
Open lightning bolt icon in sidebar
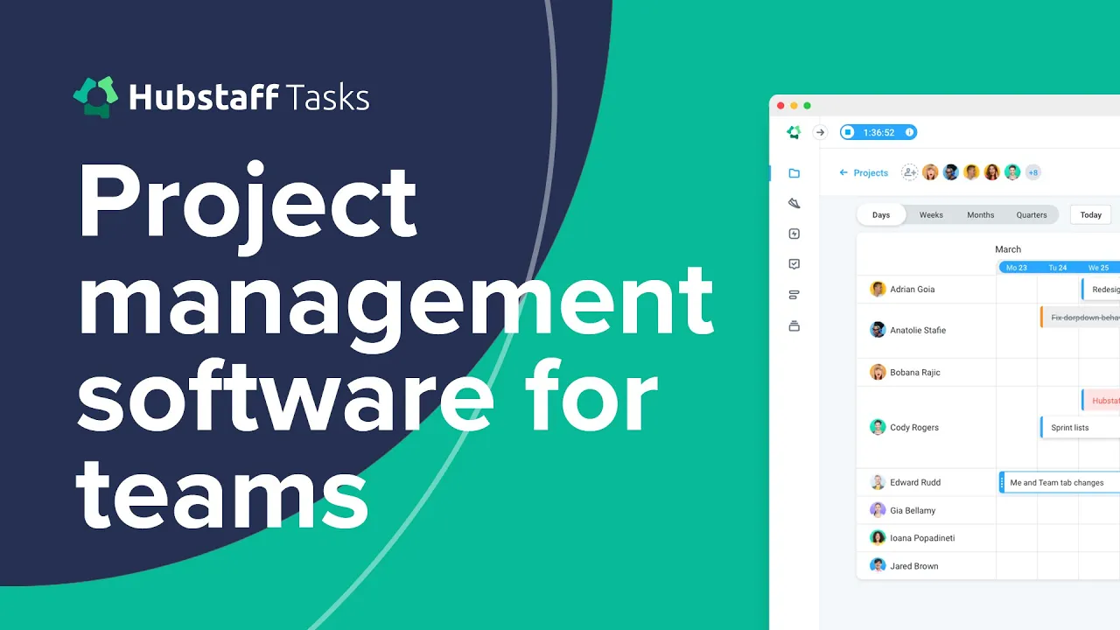(794, 234)
